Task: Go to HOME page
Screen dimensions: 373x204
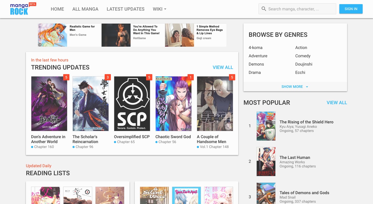Action: [57, 9]
